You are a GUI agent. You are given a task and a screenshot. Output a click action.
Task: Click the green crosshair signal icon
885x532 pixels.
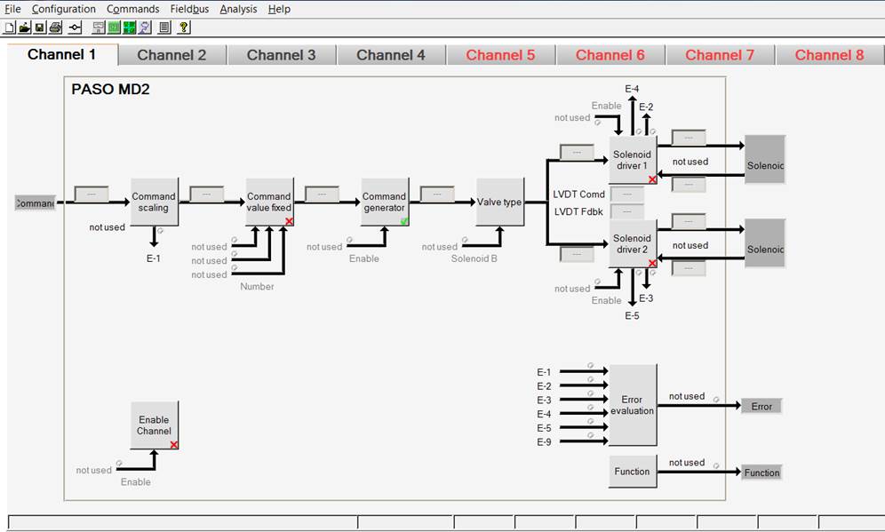coord(129,27)
